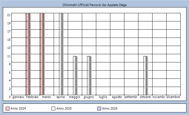Click the 11 value on the y-axis
The height and width of the screenshot is (115, 189).
point(9,56)
